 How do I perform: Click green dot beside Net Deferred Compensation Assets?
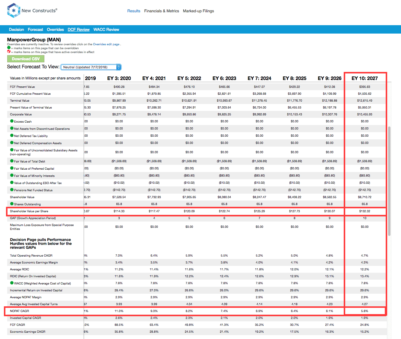tap(12, 143)
